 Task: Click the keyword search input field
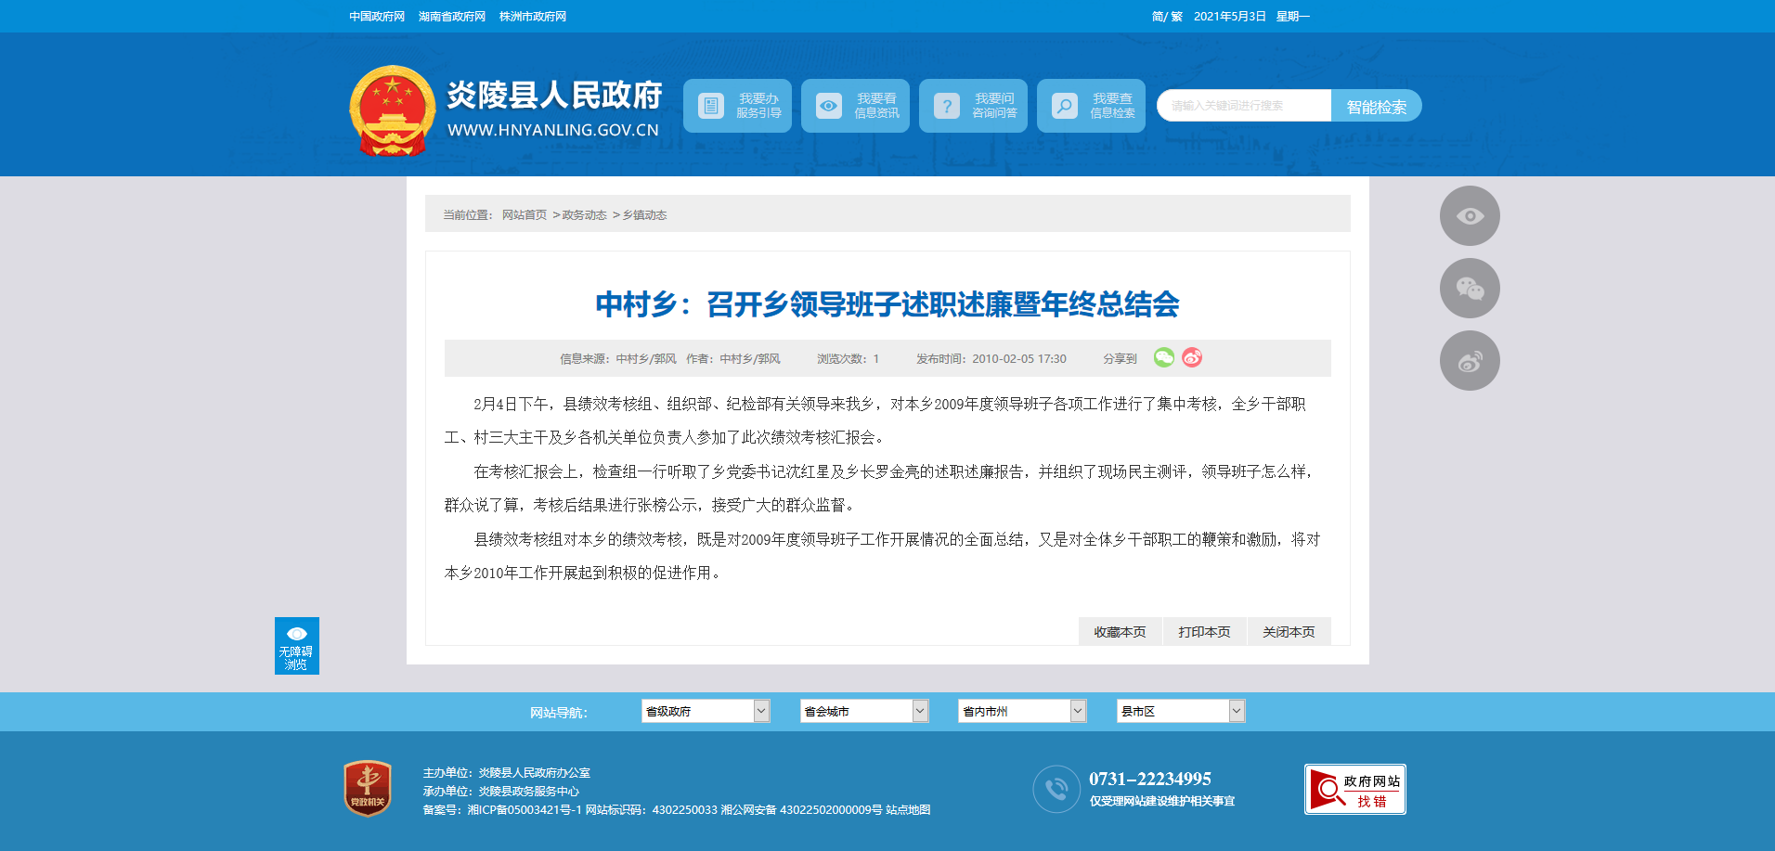pyautogui.click(x=1243, y=106)
